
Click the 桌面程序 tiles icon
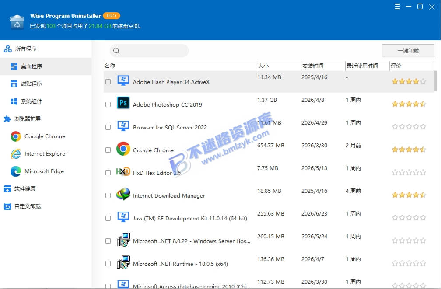(14, 66)
